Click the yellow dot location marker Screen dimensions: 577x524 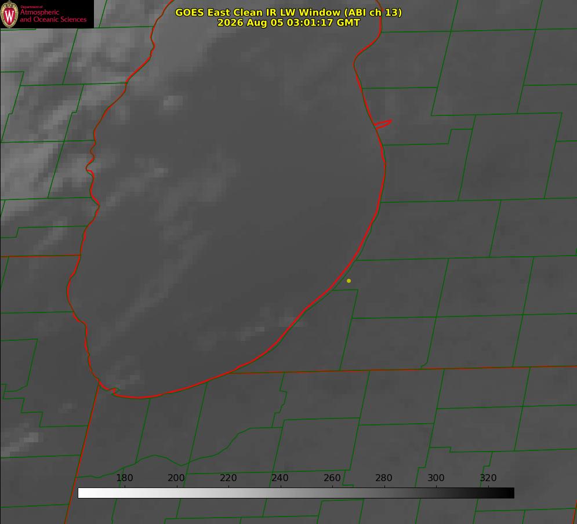(349, 281)
